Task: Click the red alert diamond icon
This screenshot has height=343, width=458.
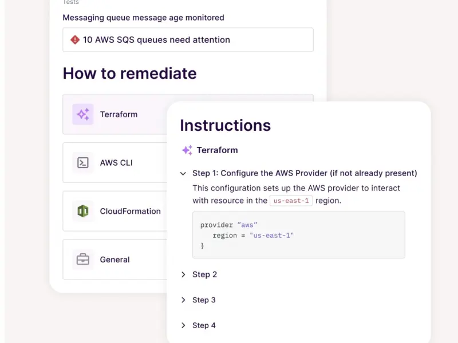Action: click(75, 40)
